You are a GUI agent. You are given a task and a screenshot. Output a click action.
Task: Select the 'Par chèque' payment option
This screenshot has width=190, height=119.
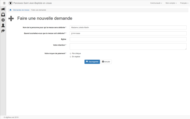tap(70, 53)
